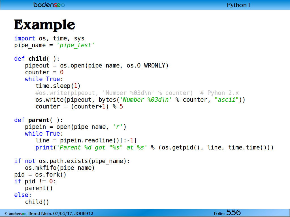Click the 'pid = os.fork()' line
The height and width of the screenshot is (217, 290).
(40, 175)
